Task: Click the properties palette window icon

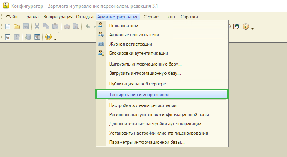Action: [x=37, y=37]
